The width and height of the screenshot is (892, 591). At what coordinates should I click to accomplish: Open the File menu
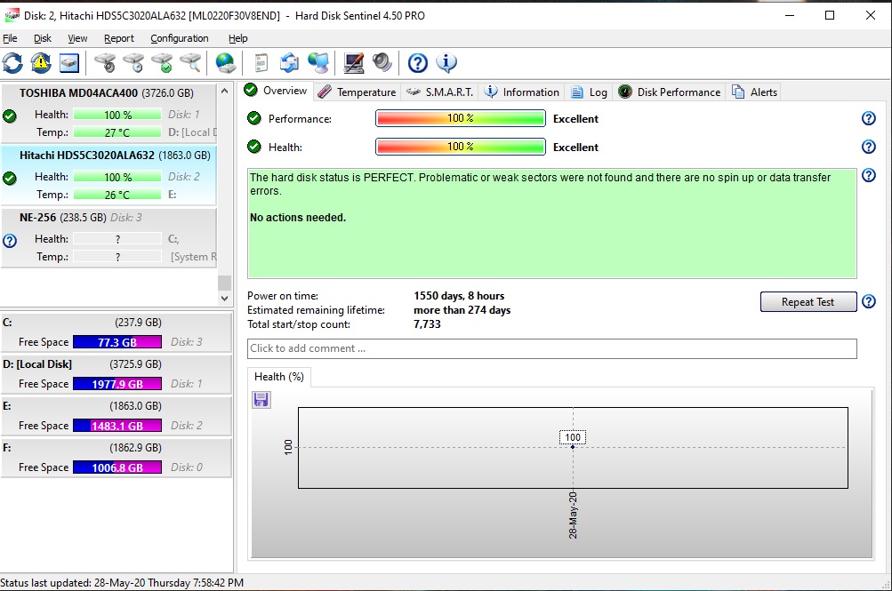(x=11, y=38)
